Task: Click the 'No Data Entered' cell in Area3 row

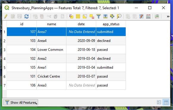Action: 81,85
